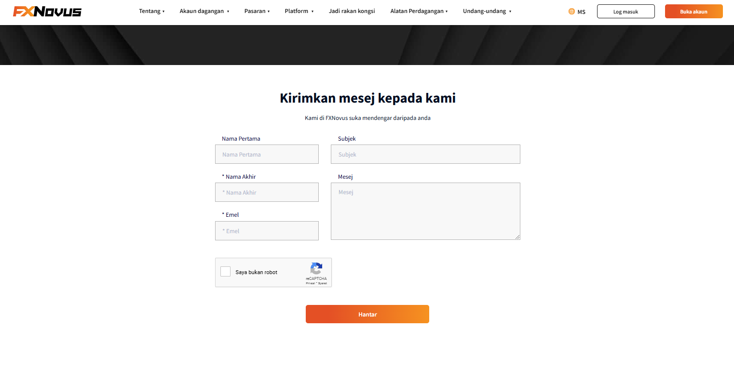Click the Kirimkan mesej kepada kami heading
The width and height of the screenshot is (734, 369).
click(x=367, y=98)
